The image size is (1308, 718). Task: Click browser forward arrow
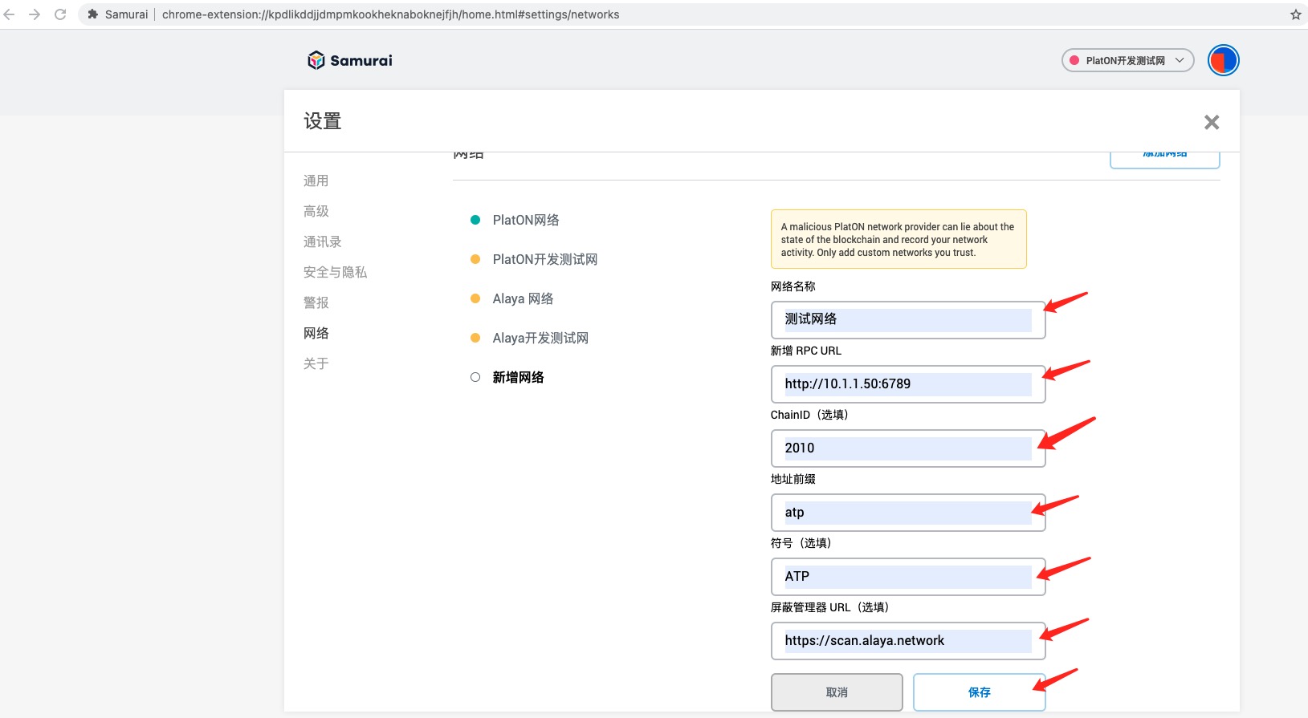tap(35, 14)
